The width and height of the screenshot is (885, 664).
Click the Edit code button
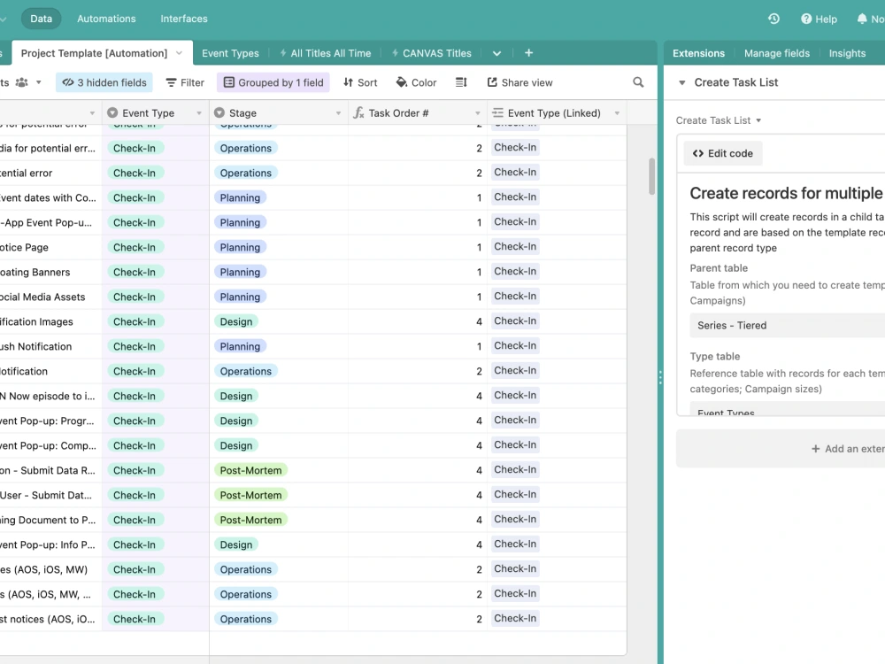[x=722, y=153]
